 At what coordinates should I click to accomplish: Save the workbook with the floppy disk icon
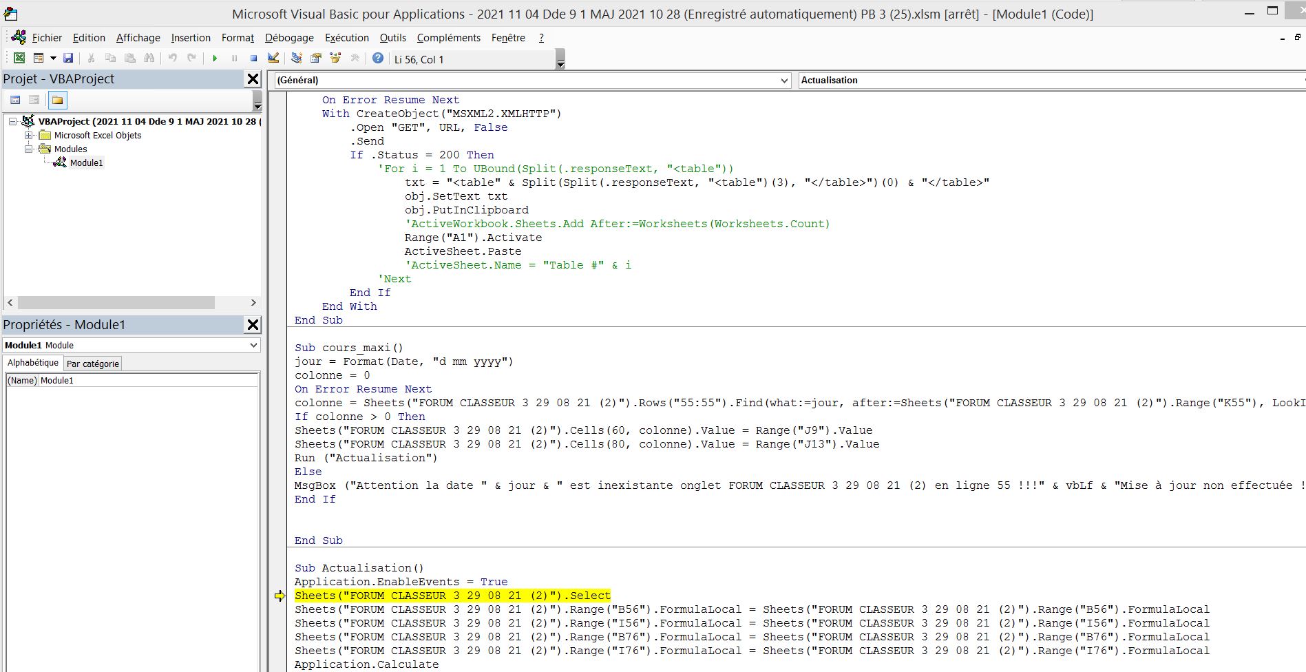(68, 59)
